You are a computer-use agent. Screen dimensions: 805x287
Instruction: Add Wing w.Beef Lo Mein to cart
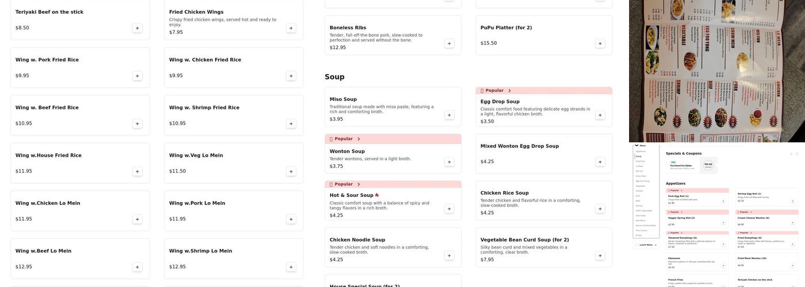[137, 267]
